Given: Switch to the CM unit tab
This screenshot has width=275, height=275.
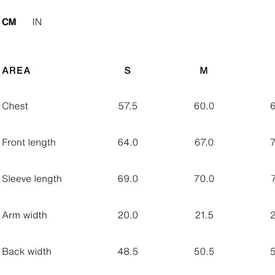Looking at the screenshot, I should (x=9, y=22).
